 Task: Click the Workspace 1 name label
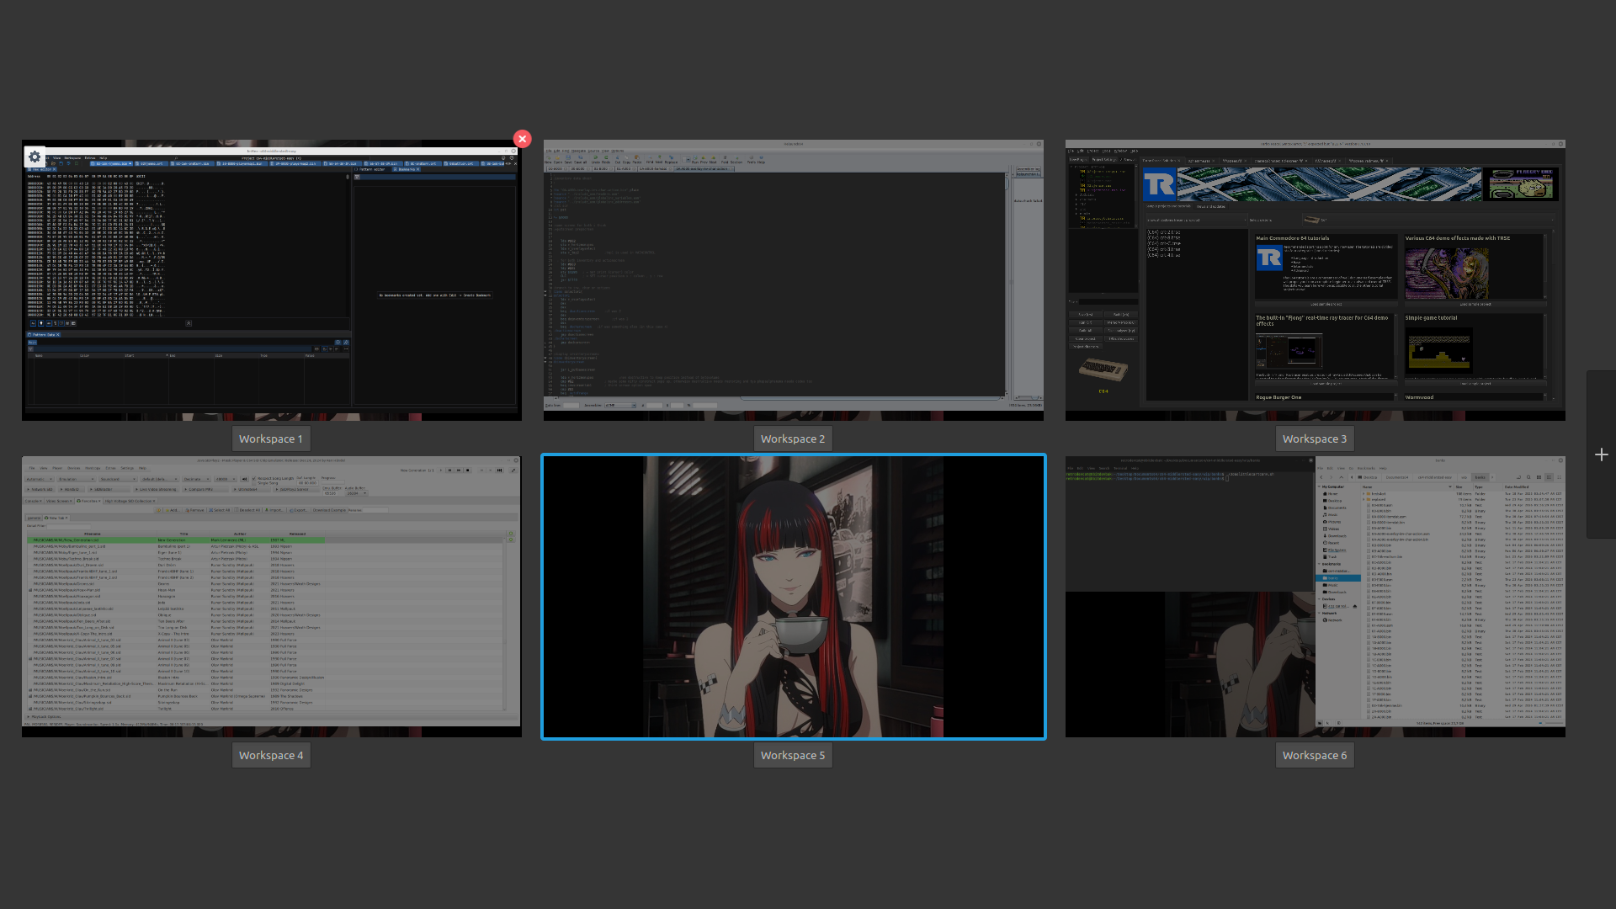pyautogui.click(x=271, y=439)
